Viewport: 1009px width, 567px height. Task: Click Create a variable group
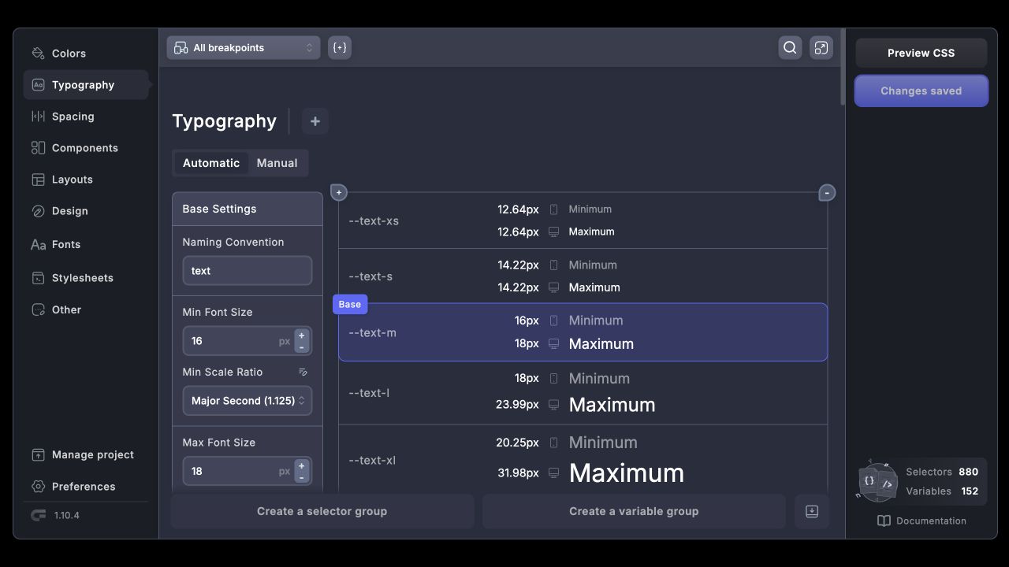(634, 511)
